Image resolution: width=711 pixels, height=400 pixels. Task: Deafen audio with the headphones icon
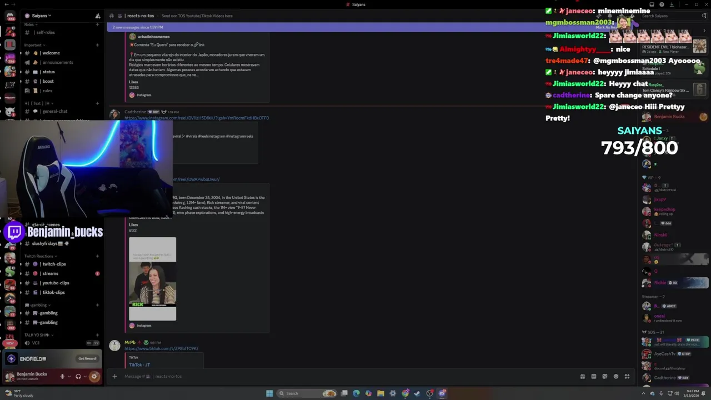[78, 377]
